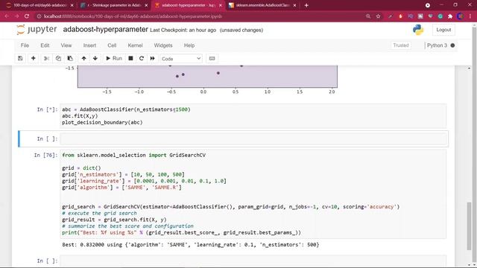Open the Help menu
This screenshot has width=477, height=268.
[189, 45]
